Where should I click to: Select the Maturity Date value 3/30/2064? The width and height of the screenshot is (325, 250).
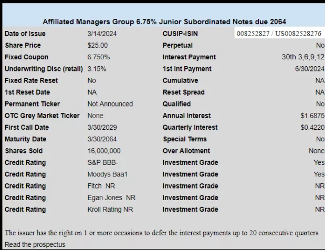pos(102,139)
